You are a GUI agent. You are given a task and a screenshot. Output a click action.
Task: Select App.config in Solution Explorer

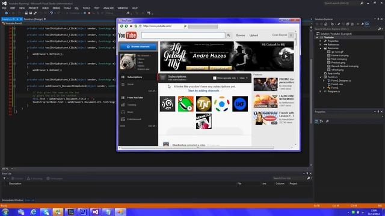coord(333,73)
